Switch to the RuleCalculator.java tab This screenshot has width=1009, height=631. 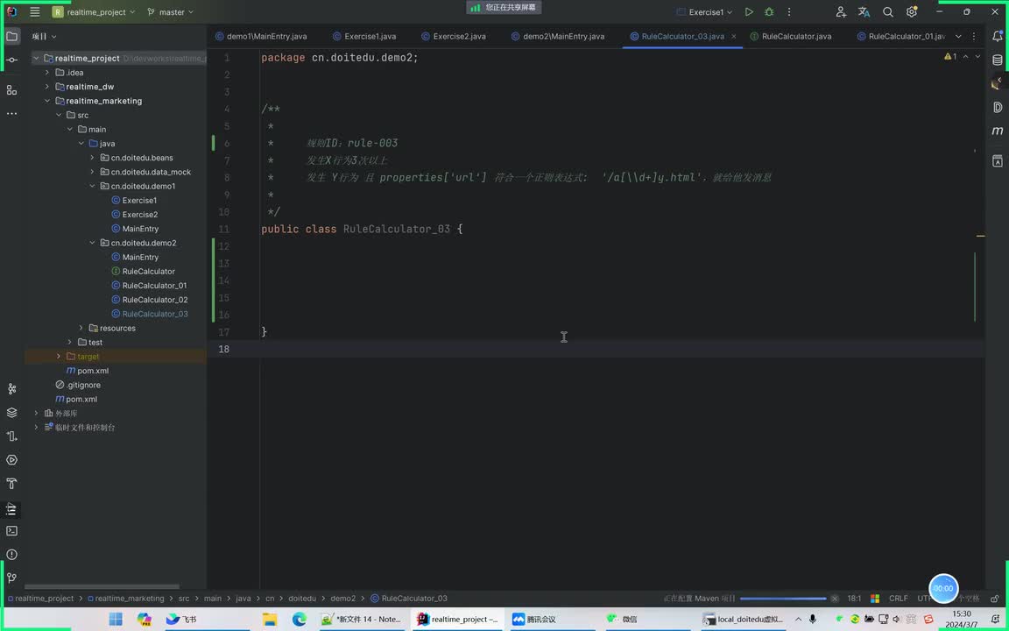796,37
